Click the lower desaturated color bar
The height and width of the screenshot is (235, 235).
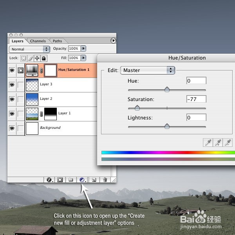pyautogui.click(x=168, y=159)
